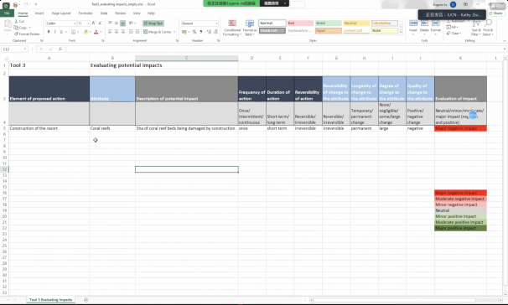Open the Font group dialog launcher
508x305 pixels.
tap(103, 41)
